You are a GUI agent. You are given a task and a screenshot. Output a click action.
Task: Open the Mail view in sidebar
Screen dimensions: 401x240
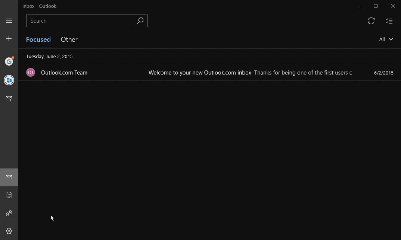(9, 177)
